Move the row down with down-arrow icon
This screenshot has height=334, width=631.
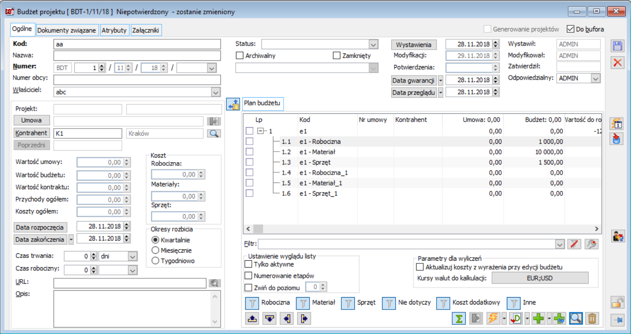(270, 319)
